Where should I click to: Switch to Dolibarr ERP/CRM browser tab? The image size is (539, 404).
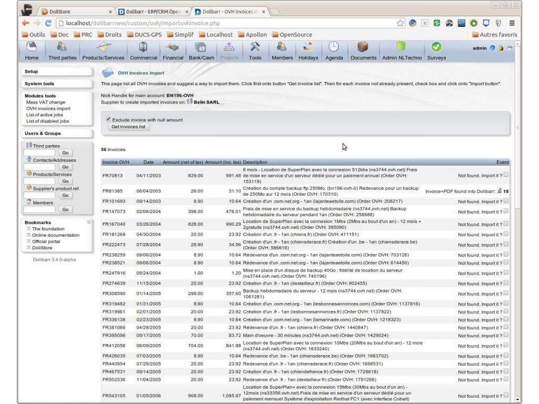tap(153, 12)
